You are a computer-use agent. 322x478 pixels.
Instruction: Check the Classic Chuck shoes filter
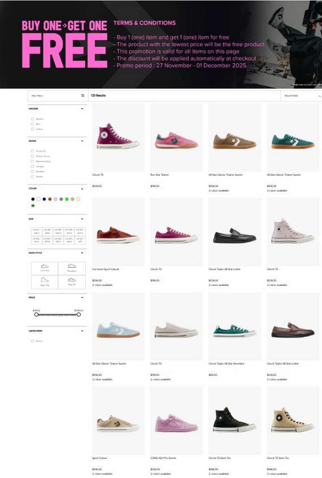pos(32,156)
